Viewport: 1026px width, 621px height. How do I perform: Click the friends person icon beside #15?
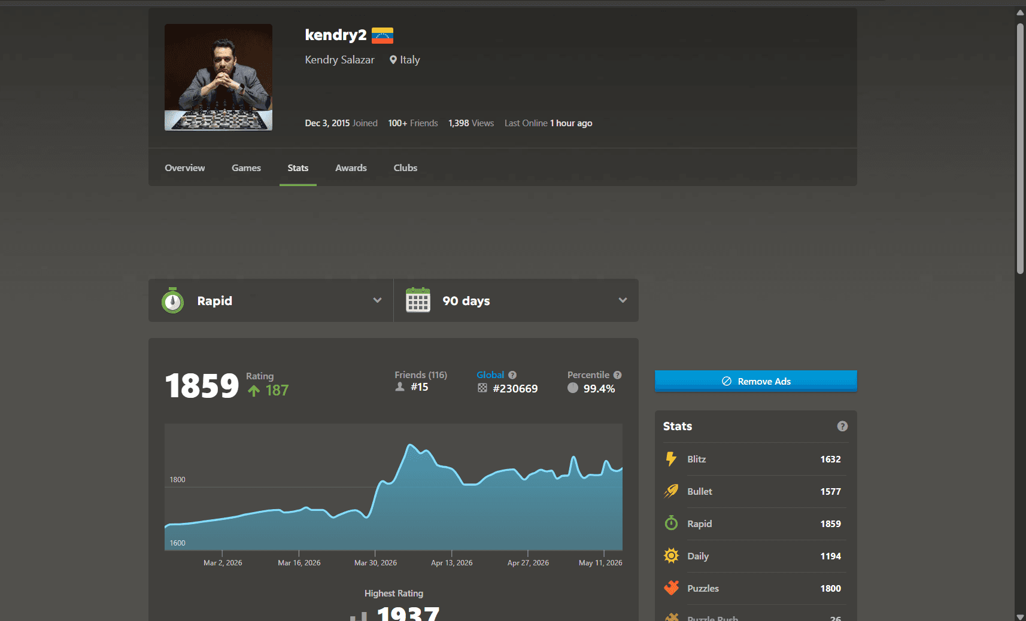coord(400,387)
